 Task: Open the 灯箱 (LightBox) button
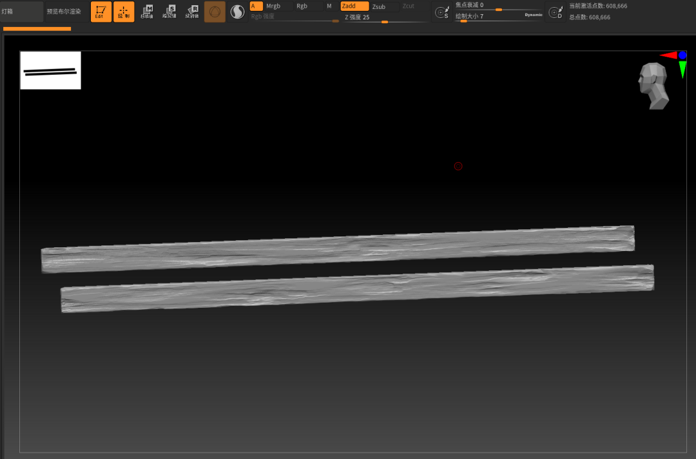[21, 12]
